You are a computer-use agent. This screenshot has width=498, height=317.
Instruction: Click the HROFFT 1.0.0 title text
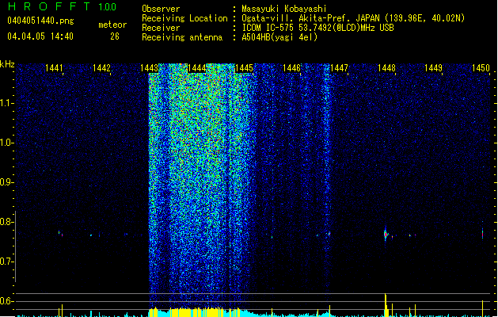click(x=62, y=6)
